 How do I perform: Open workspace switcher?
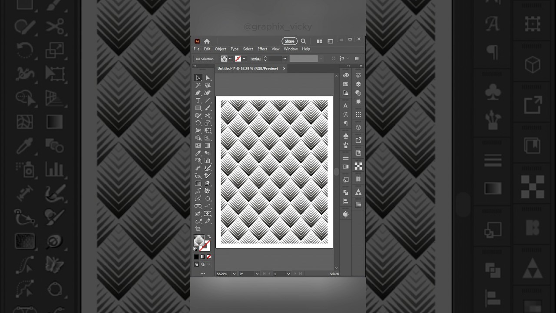(x=330, y=41)
